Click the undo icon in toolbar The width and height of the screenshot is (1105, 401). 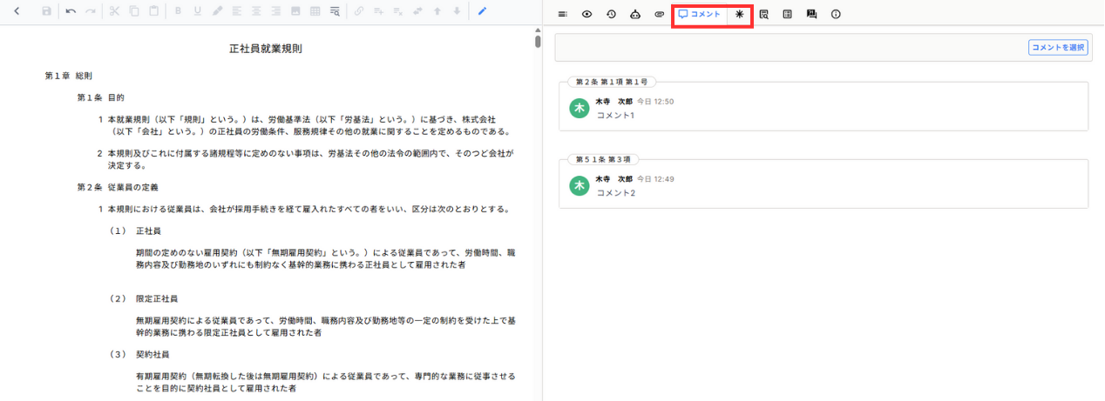click(71, 11)
